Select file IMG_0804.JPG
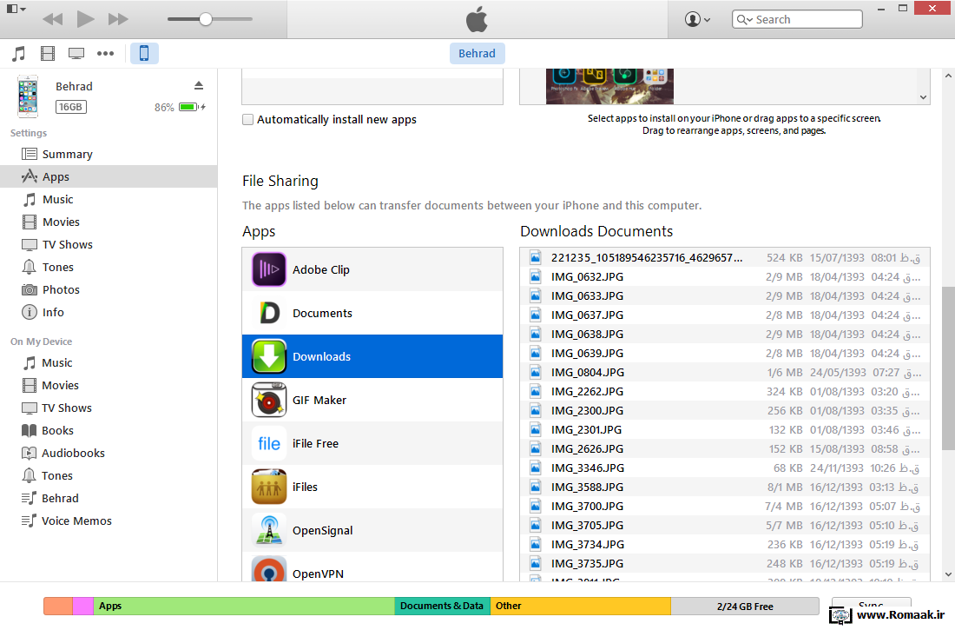Screen dimensions: 955x630 point(725,373)
